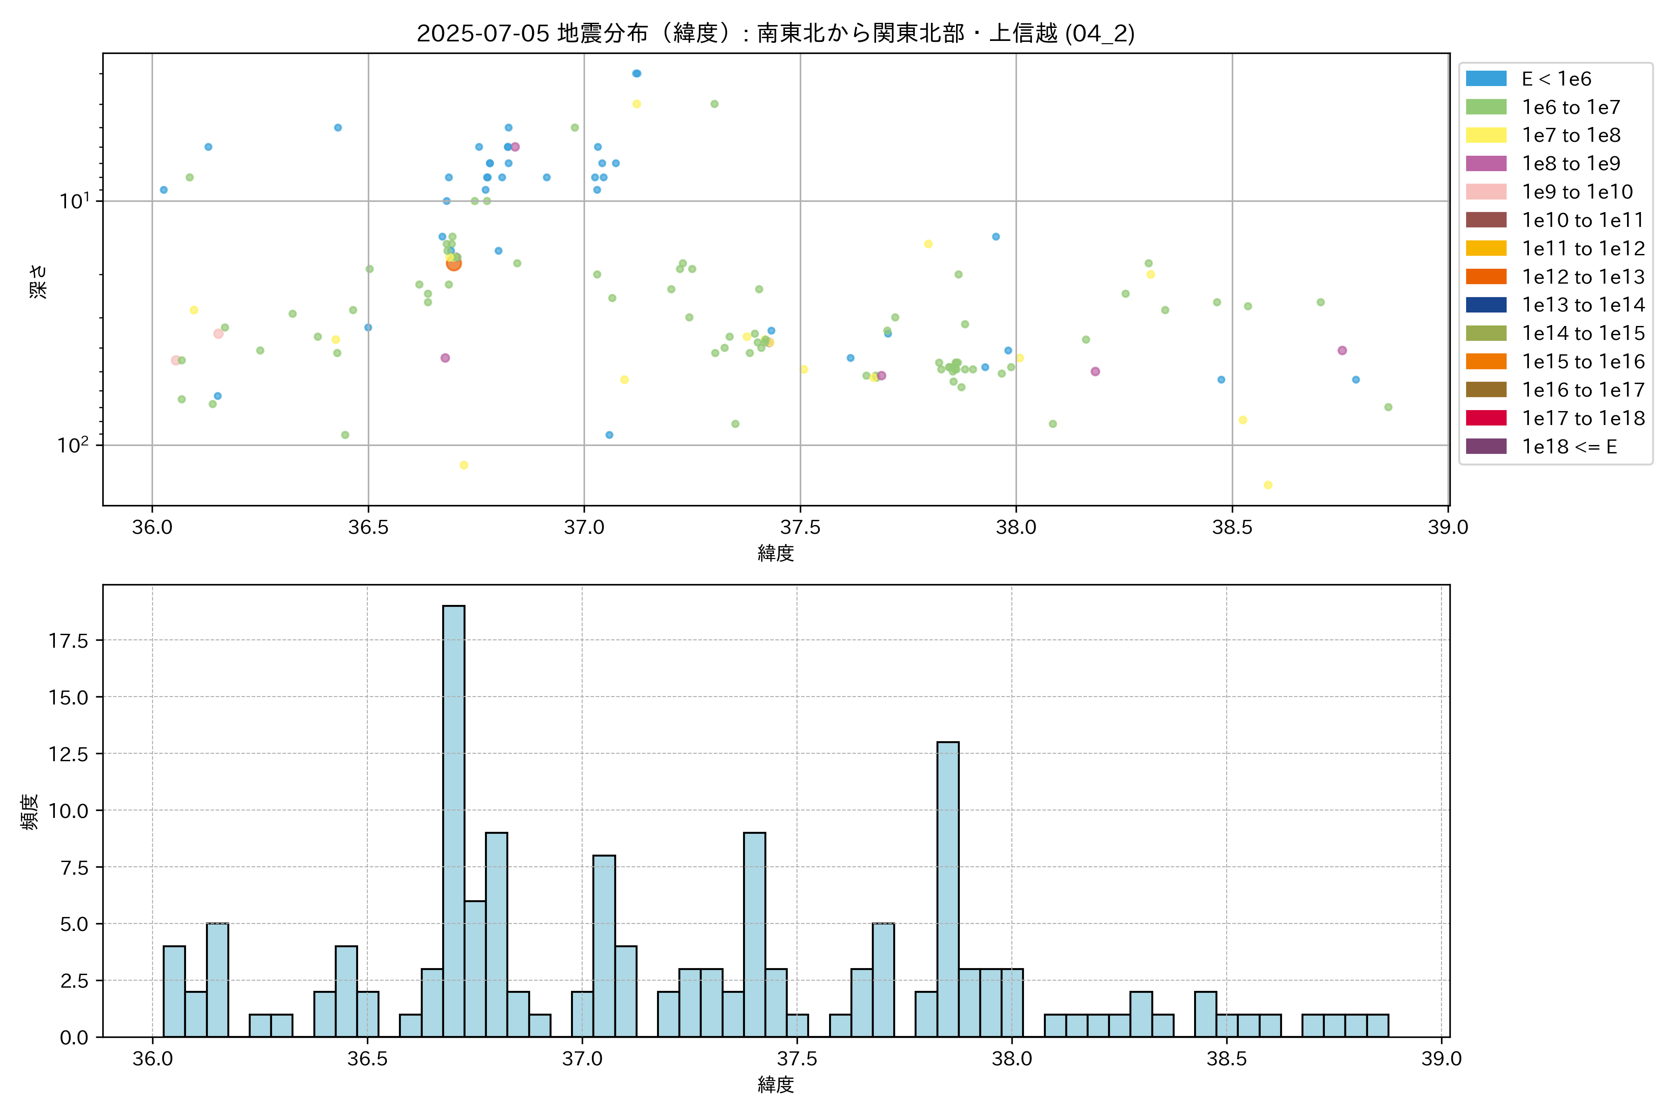Click the pink '1e9 to 1e10' legend swatch
1674x1116 pixels.
pos(1485,192)
